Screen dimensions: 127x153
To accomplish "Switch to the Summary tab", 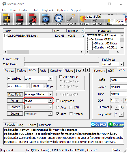I will 99,71.
